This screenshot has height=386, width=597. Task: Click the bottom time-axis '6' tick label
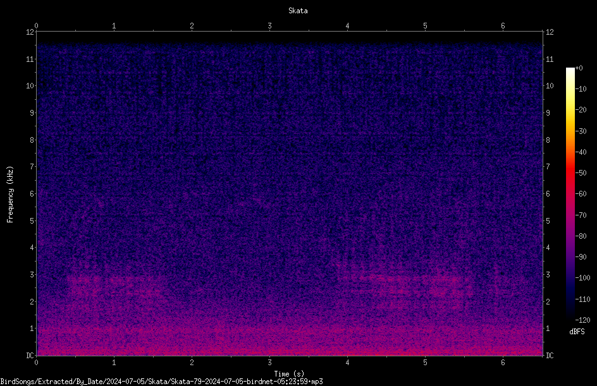coord(503,363)
